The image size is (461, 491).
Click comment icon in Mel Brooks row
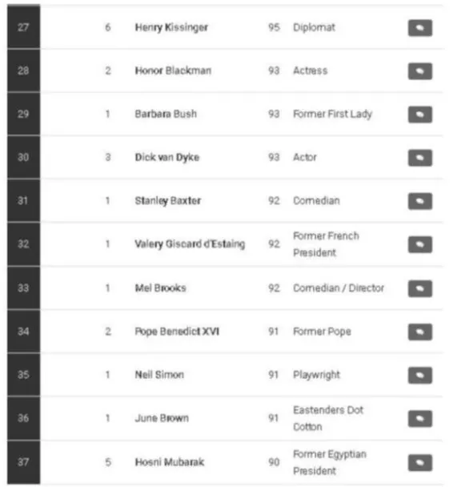pos(420,288)
